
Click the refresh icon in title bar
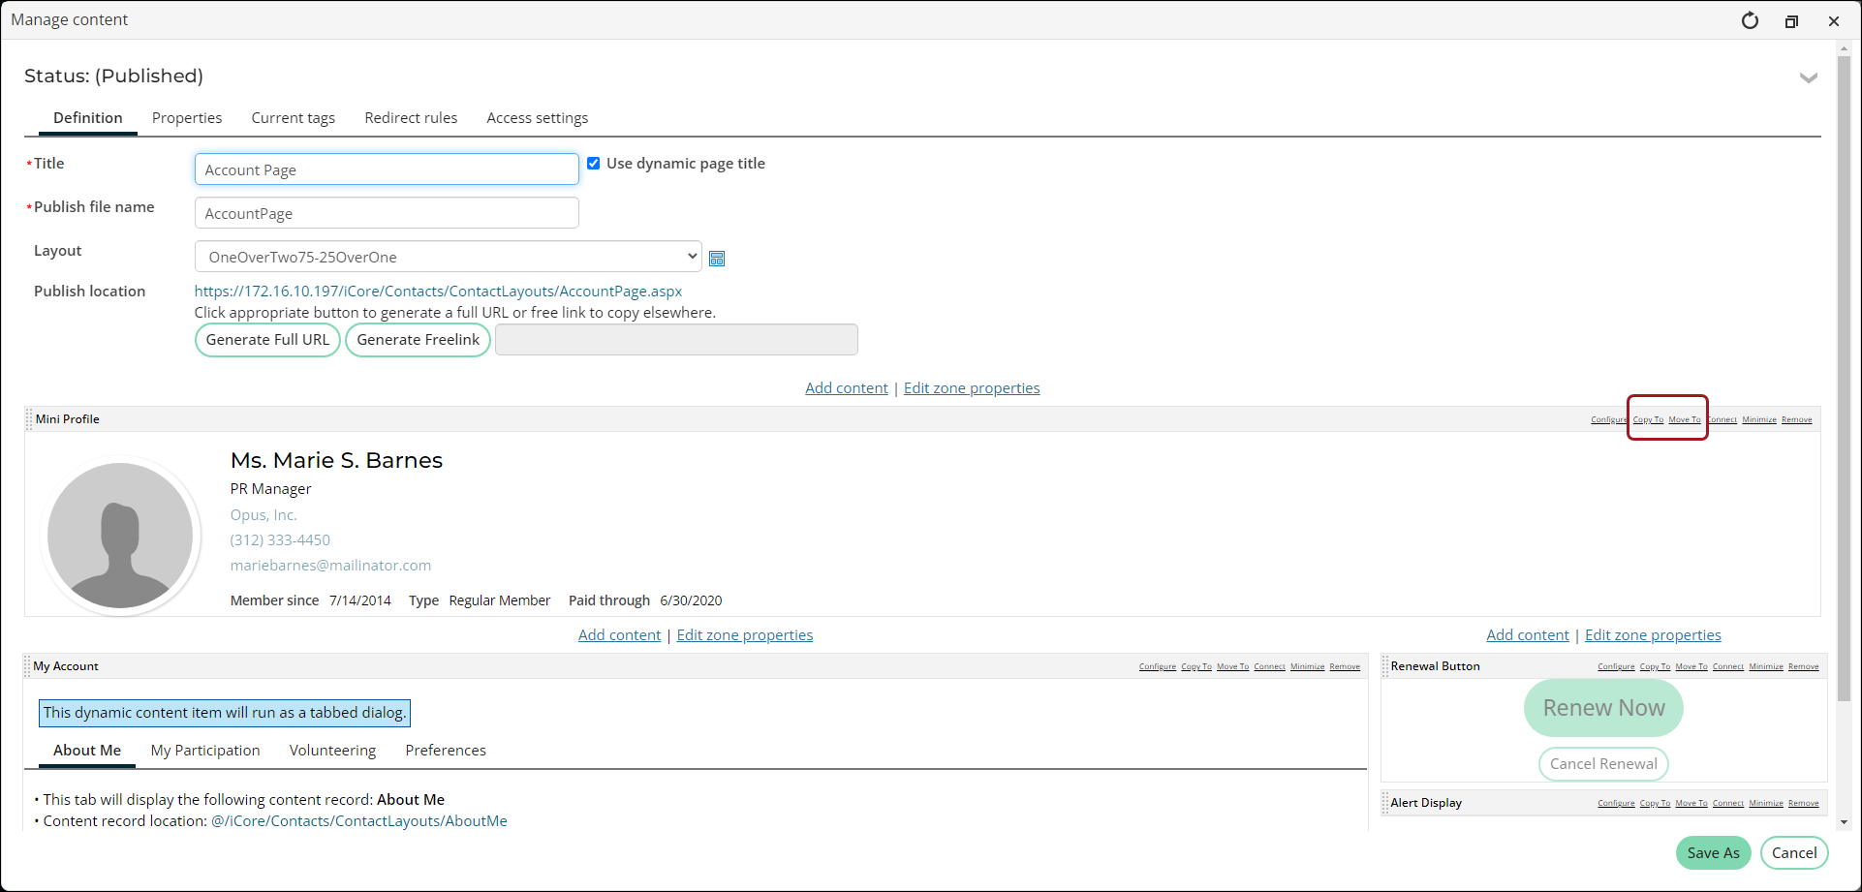(1750, 20)
